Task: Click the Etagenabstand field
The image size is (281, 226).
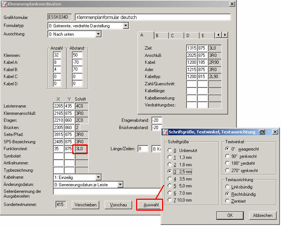Action: point(157,120)
